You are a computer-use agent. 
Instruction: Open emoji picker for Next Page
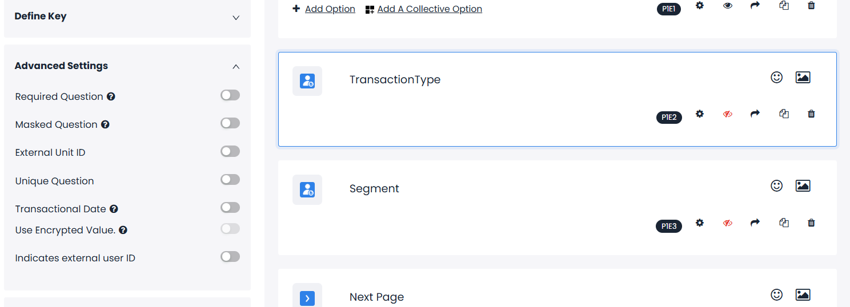pyautogui.click(x=776, y=294)
